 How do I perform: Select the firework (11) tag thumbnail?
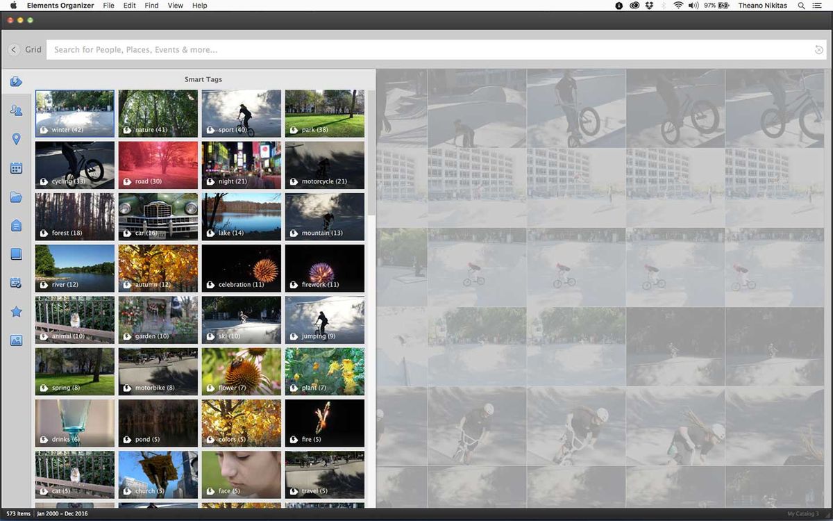tap(324, 268)
